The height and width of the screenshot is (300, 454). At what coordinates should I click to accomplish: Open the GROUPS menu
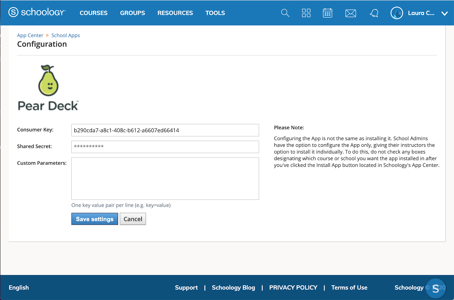133,13
